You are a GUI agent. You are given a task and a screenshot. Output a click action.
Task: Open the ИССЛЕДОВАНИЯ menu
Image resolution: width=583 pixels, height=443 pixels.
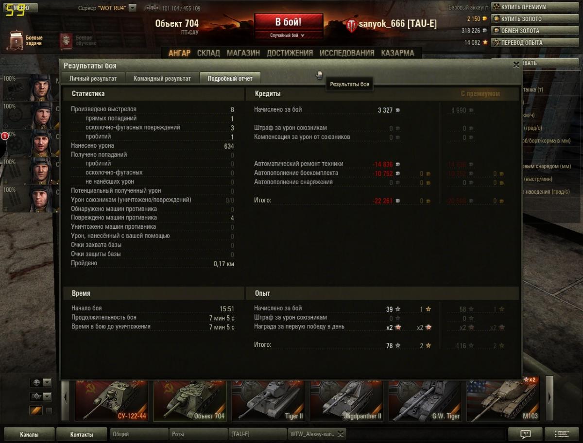[x=347, y=53]
